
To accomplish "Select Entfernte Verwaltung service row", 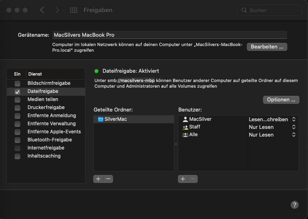I will coord(46,124).
